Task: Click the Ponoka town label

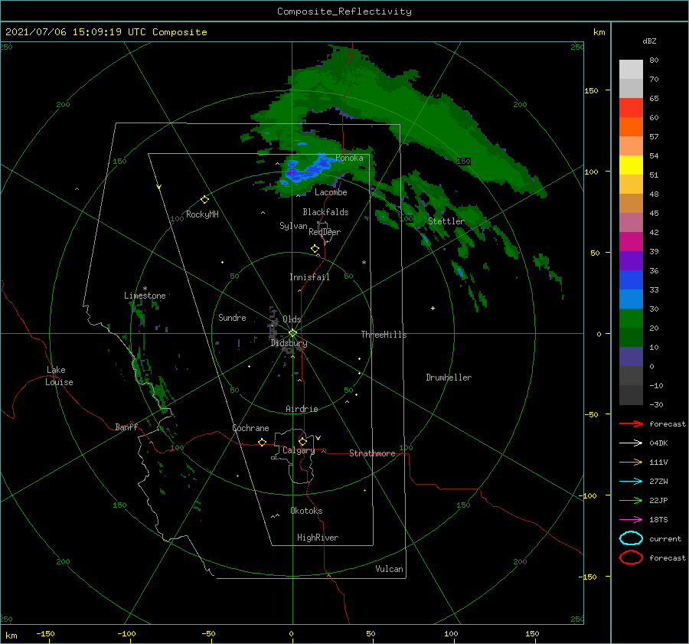Action: (x=349, y=158)
